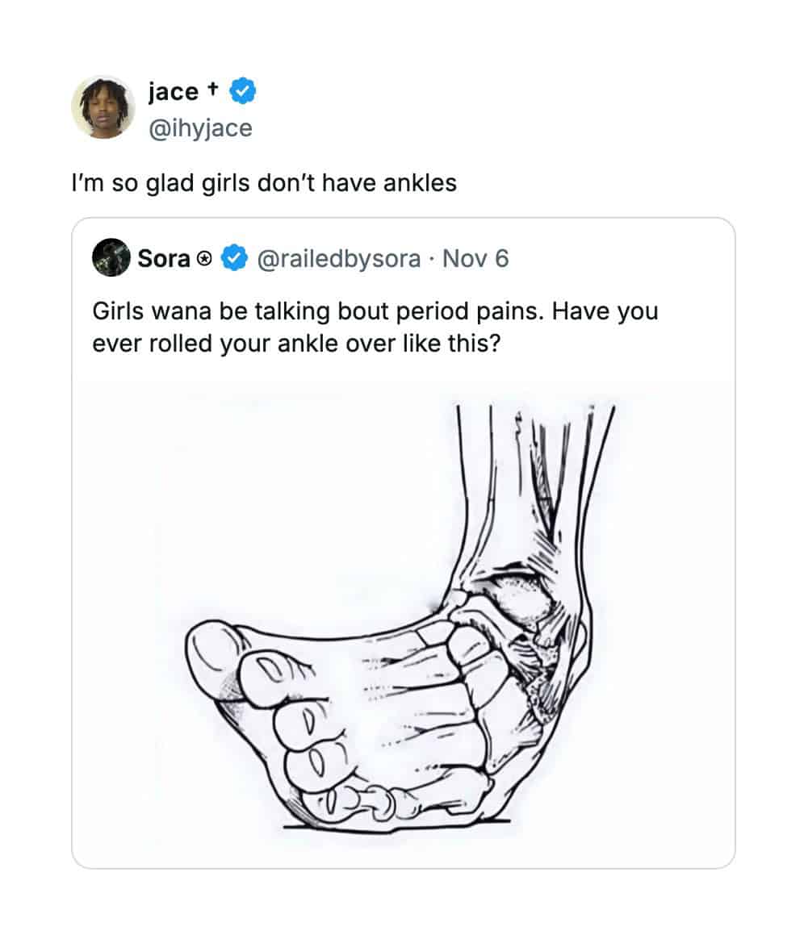
Task: Open the @railedbysora handle link
Action: [x=338, y=259]
